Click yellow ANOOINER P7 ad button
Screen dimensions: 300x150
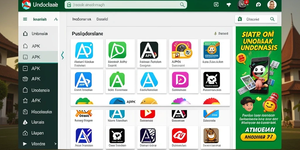point(258,137)
